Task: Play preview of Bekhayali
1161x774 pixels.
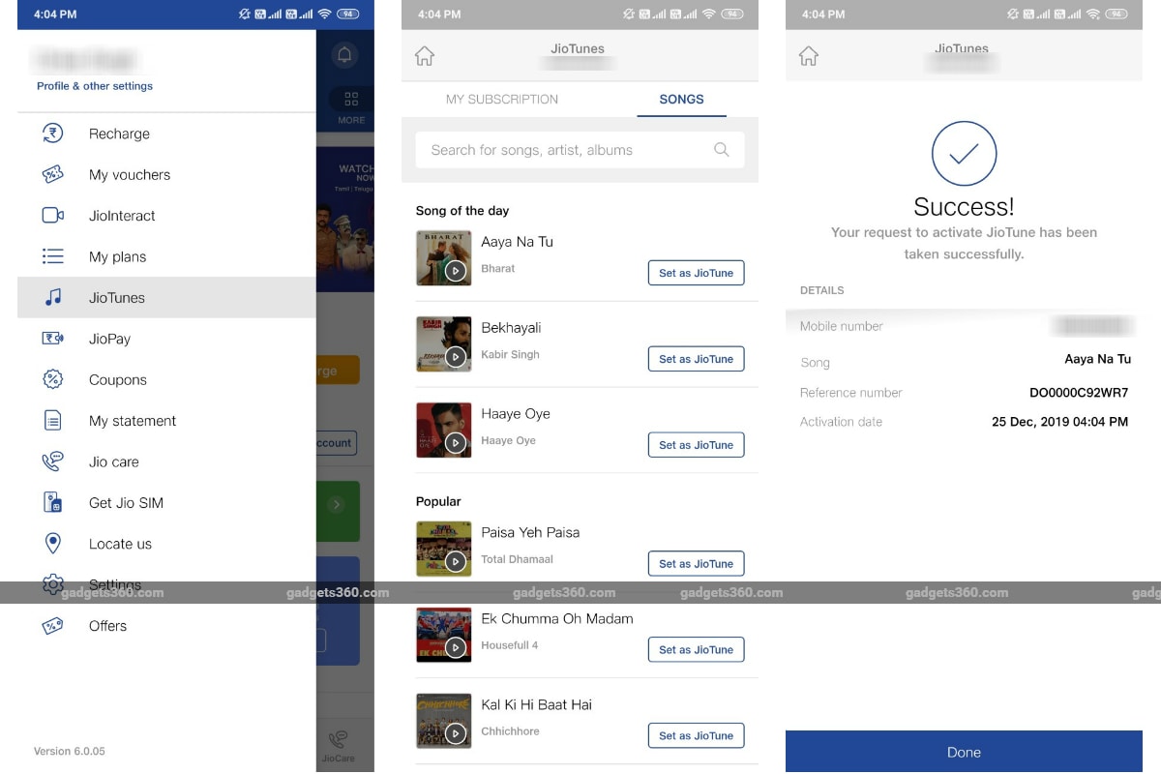Action: pos(456,357)
